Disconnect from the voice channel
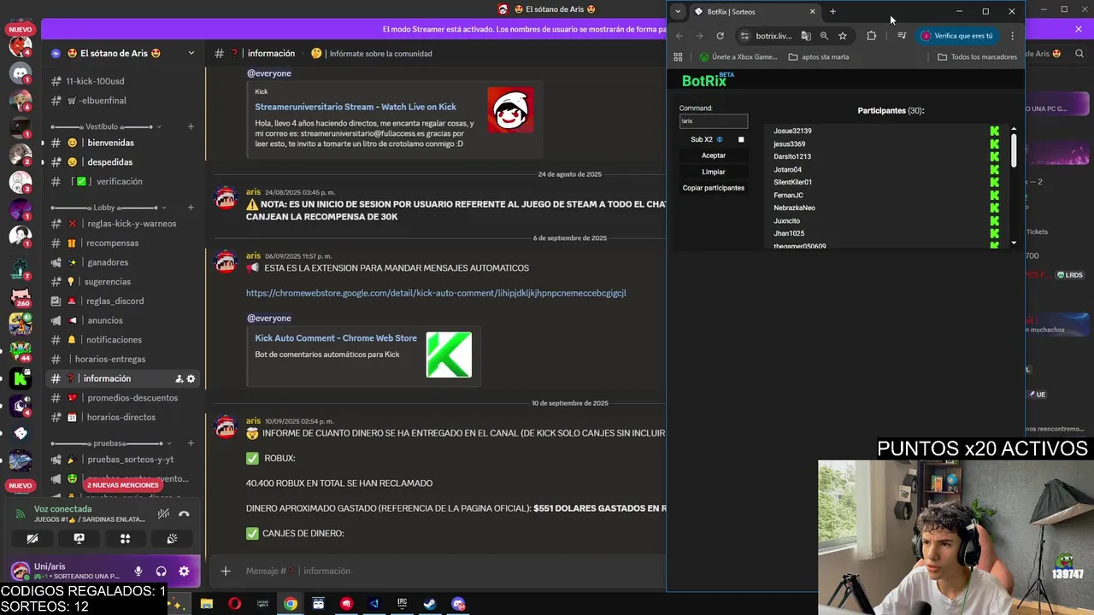1094x615 pixels. (184, 513)
